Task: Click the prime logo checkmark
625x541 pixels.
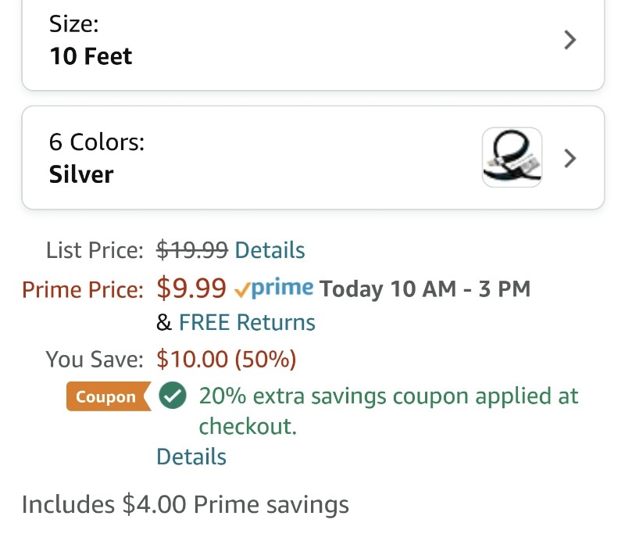Action: 243,289
